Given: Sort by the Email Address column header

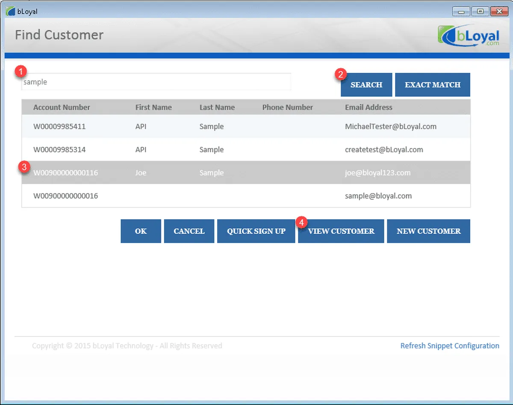Looking at the screenshot, I should 369,107.
